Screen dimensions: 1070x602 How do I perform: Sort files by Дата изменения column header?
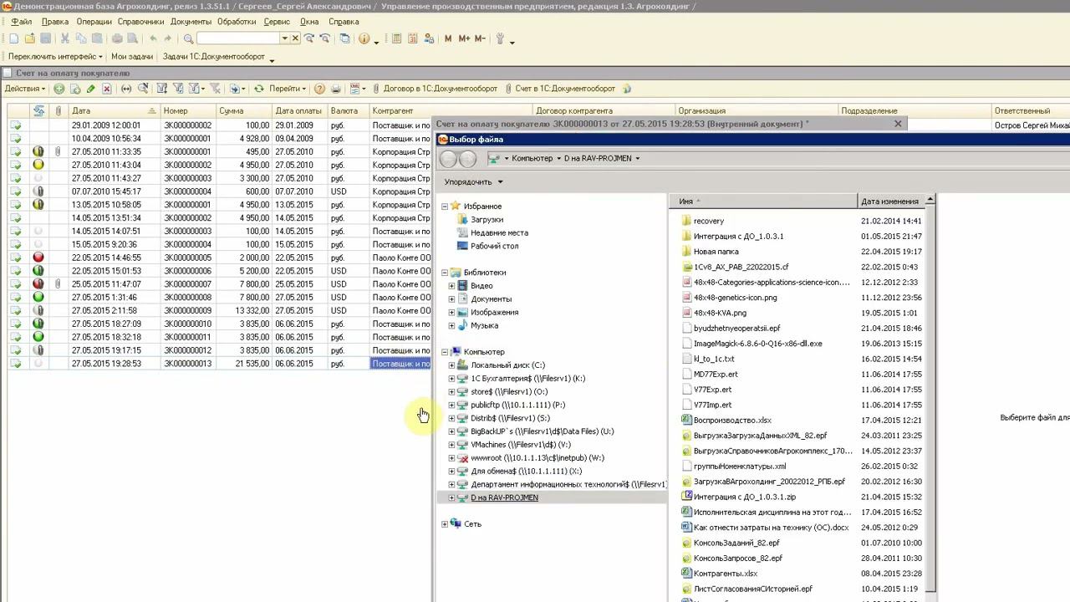889,202
